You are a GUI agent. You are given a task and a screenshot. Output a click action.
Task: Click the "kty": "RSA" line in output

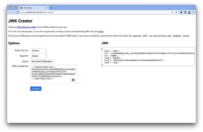[x=112, y=51]
